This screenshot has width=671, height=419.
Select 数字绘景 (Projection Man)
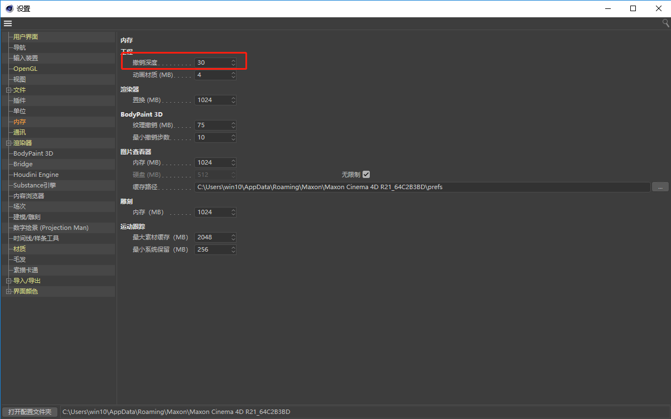coord(51,228)
